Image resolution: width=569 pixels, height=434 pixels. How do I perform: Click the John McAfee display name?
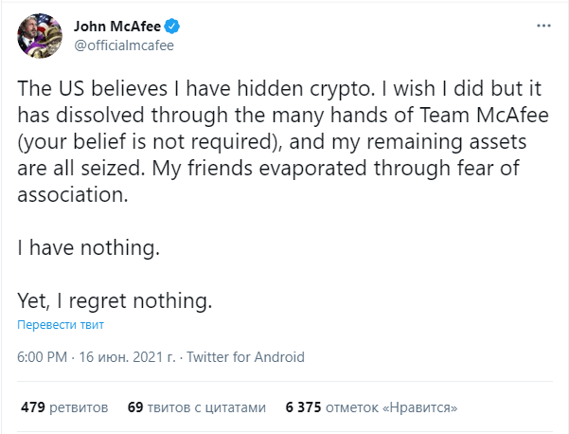click(x=117, y=27)
